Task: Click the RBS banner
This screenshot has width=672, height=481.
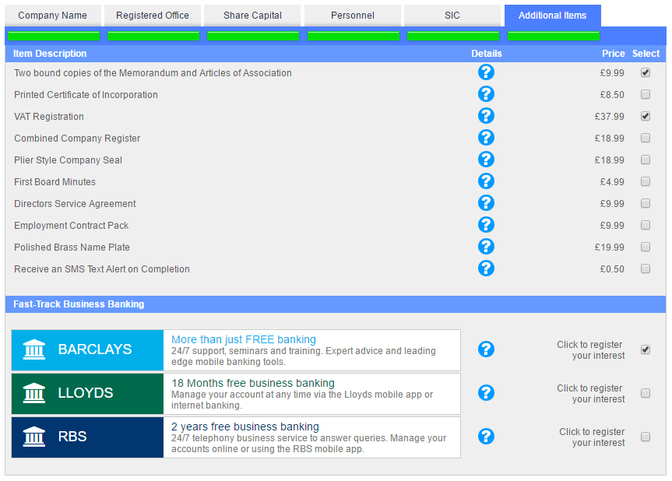Action: tap(87, 437)
